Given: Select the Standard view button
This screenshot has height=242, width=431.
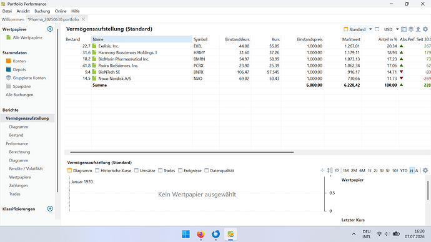Looking at the screenshot, I should (355, 29).
